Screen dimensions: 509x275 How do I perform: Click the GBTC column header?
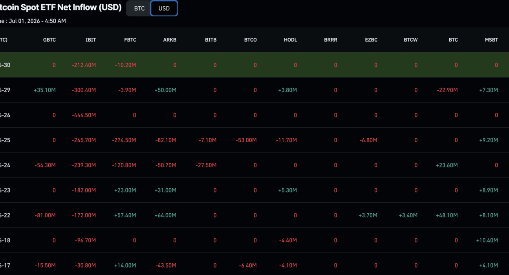pyautogui.click(x=49, y=40)
